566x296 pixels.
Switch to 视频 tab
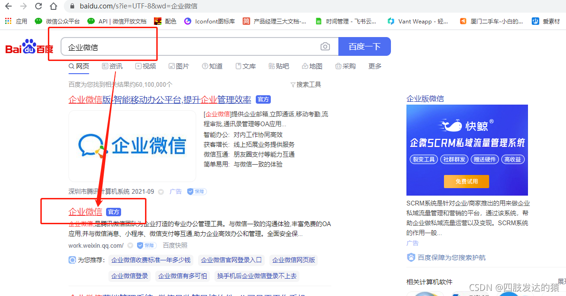[145, 66]
